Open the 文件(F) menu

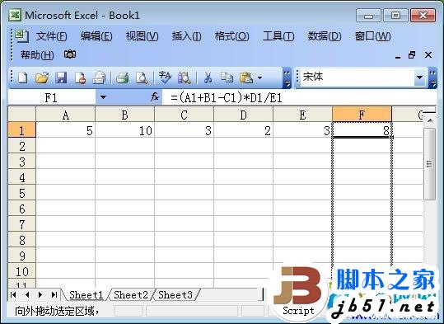[52, 36]
